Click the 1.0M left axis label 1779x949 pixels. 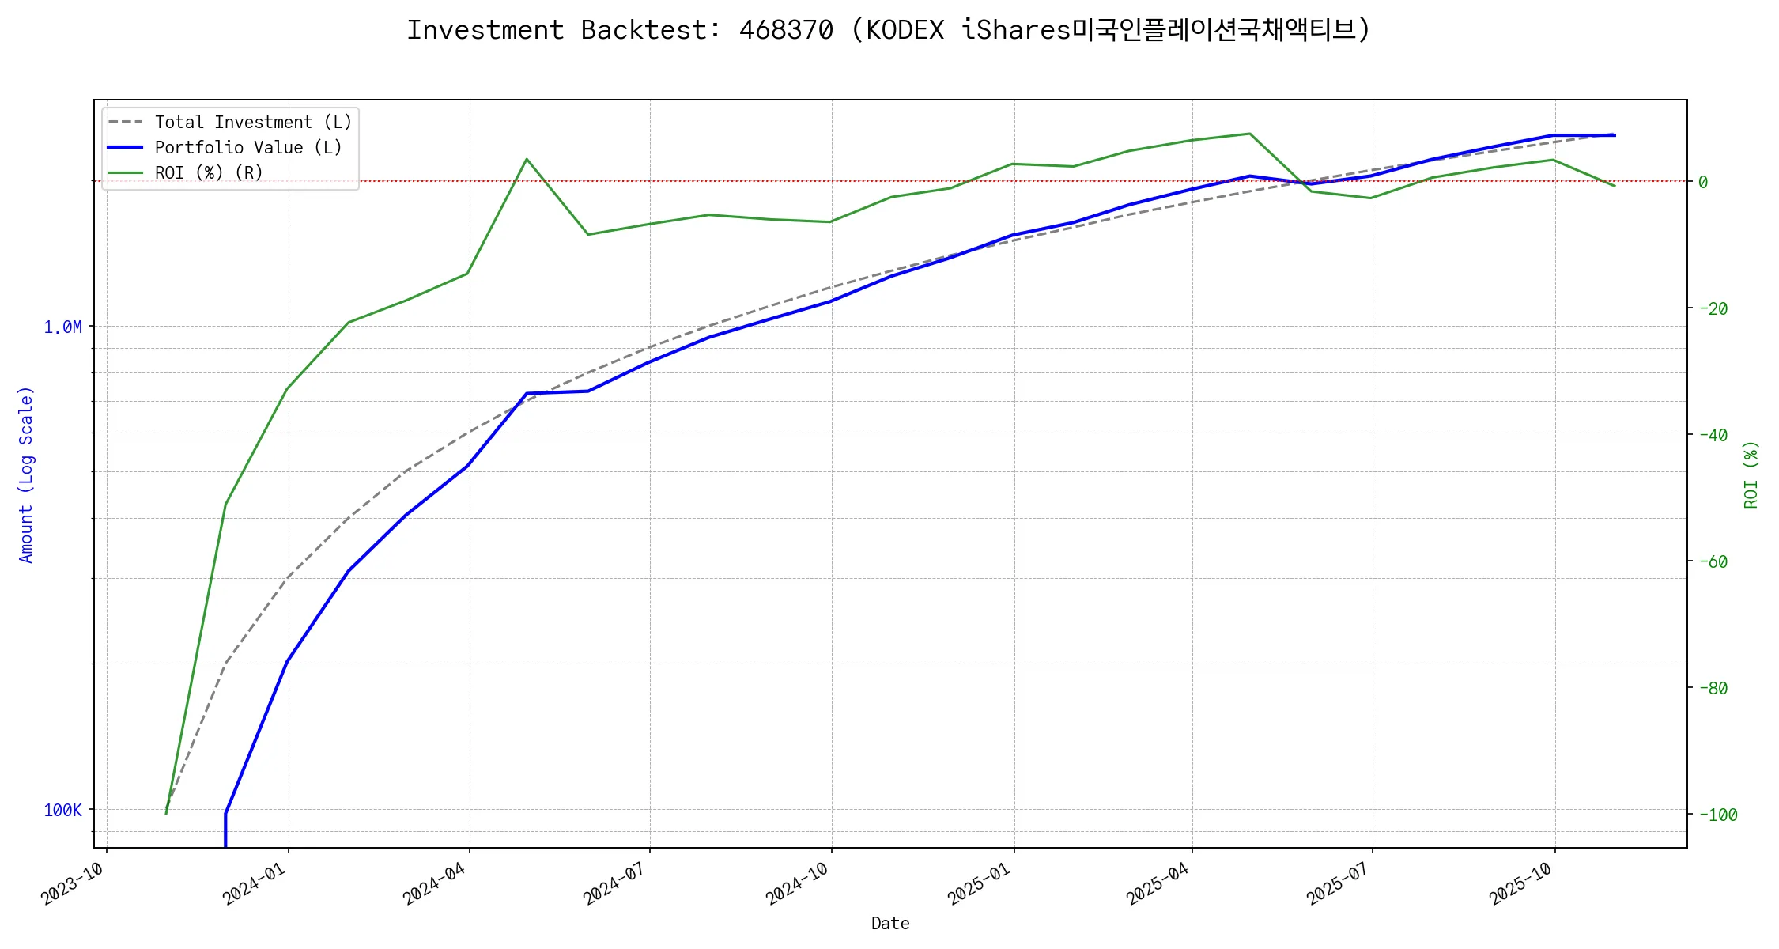[x=62, y=327]
